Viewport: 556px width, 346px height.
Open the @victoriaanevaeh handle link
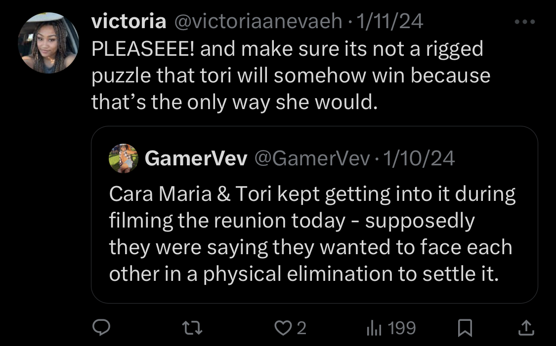click(x=258, y=21)
